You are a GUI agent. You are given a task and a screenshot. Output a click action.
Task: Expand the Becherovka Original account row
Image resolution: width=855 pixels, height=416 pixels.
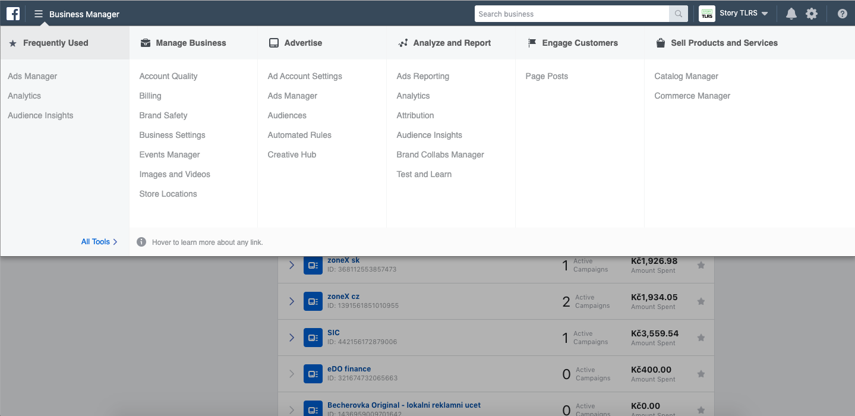click(292, 409)
